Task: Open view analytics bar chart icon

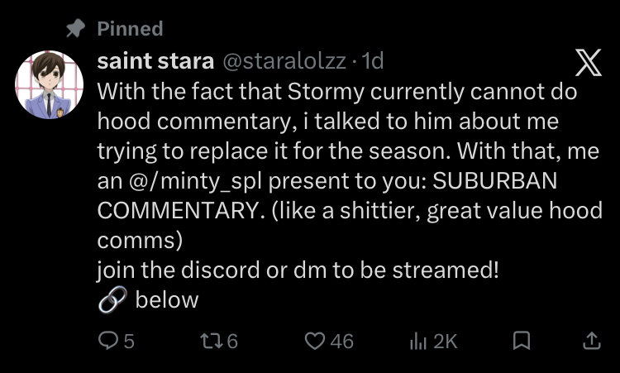Action: coord(418,341)
